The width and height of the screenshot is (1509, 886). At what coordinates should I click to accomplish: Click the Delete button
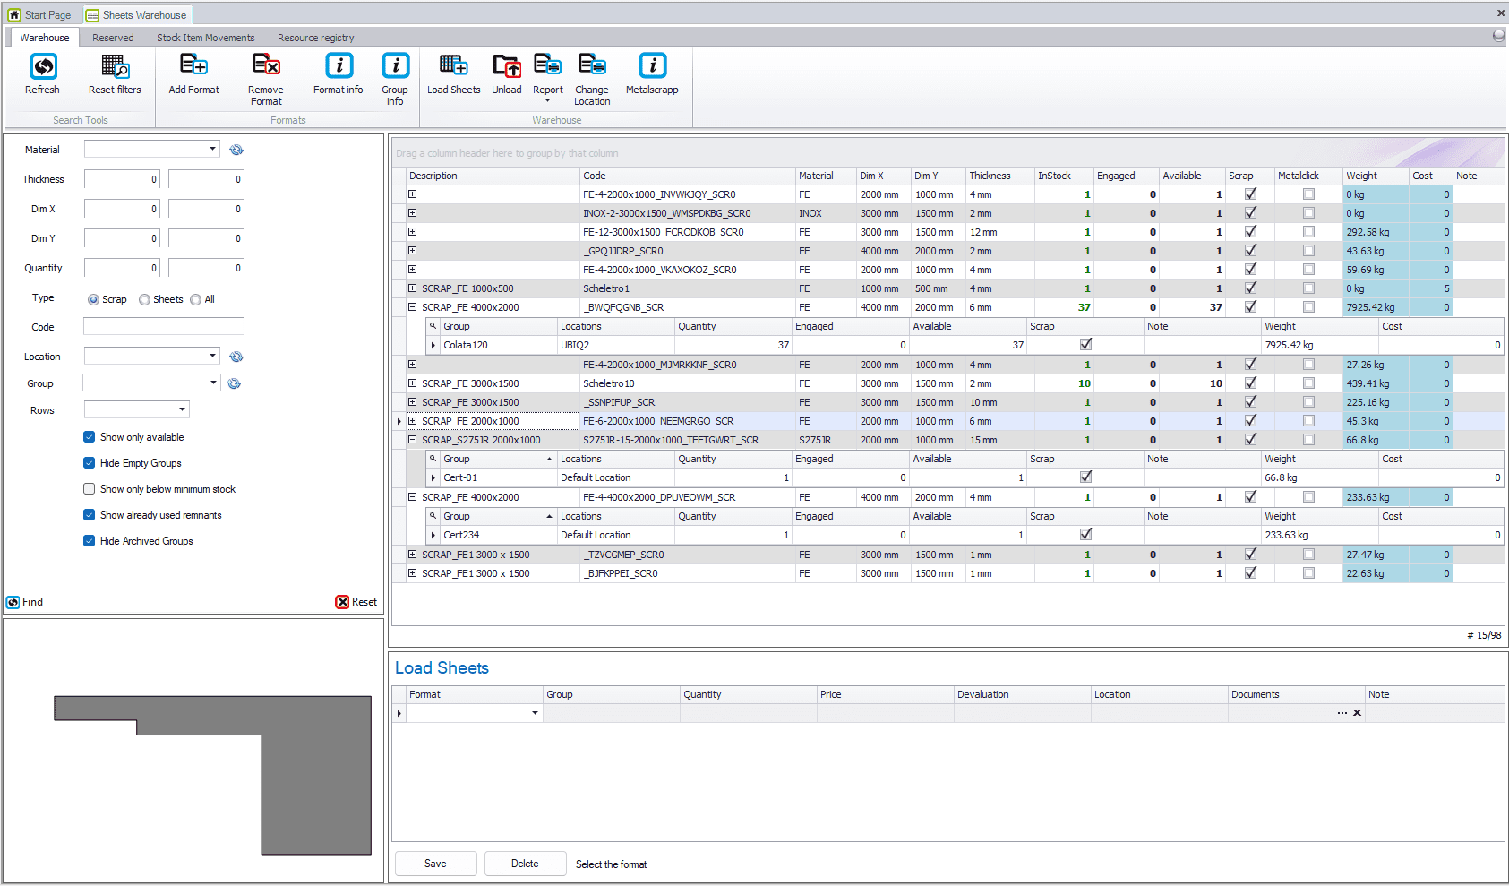[525, 864]
